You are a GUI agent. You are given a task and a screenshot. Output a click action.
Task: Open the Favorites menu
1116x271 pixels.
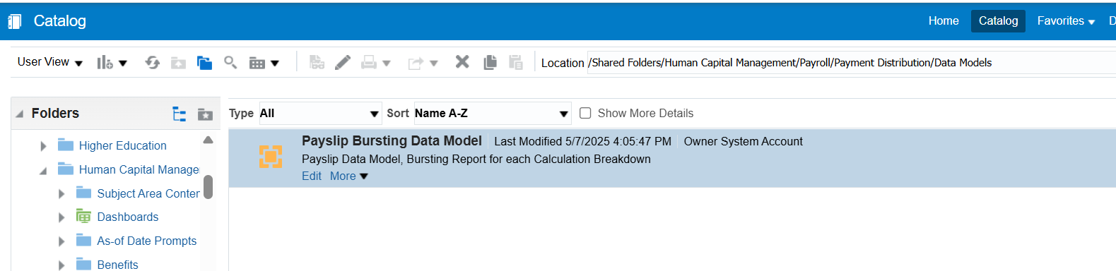[x=1066, y=21]
